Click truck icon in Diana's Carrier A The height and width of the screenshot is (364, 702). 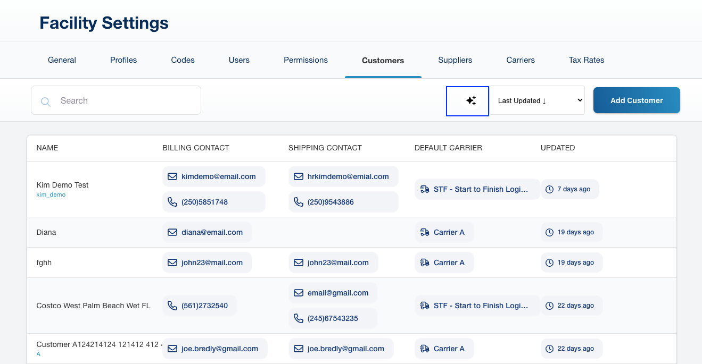[x=425, y=232]
